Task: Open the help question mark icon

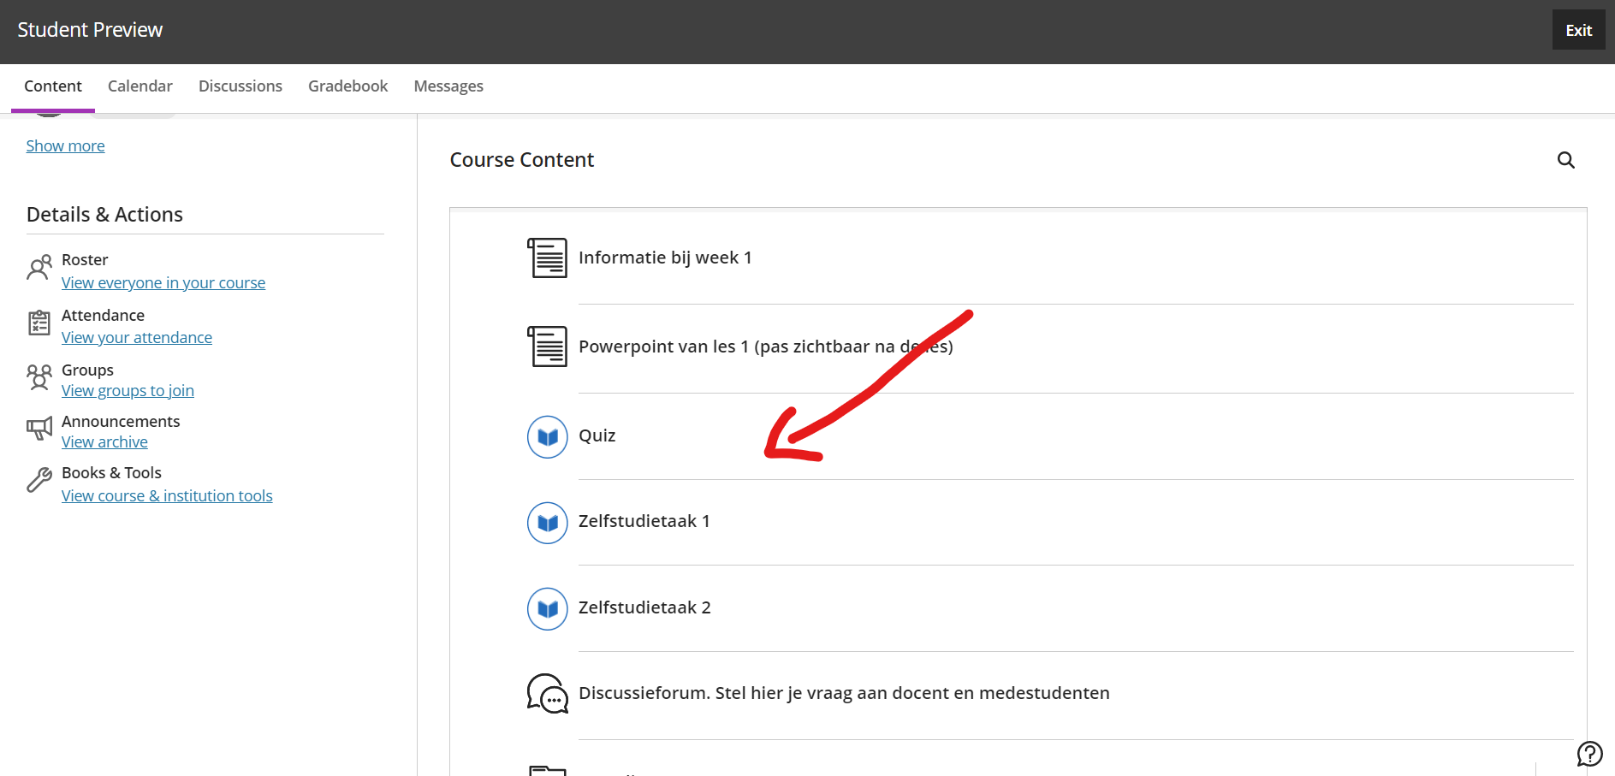Action: [x=1590, y=754]
